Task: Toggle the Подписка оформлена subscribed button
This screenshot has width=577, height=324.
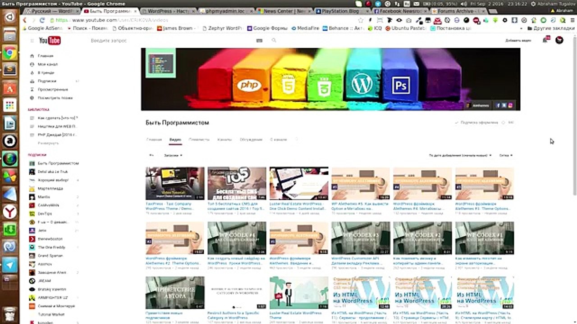Action: [x=476, y=122]
